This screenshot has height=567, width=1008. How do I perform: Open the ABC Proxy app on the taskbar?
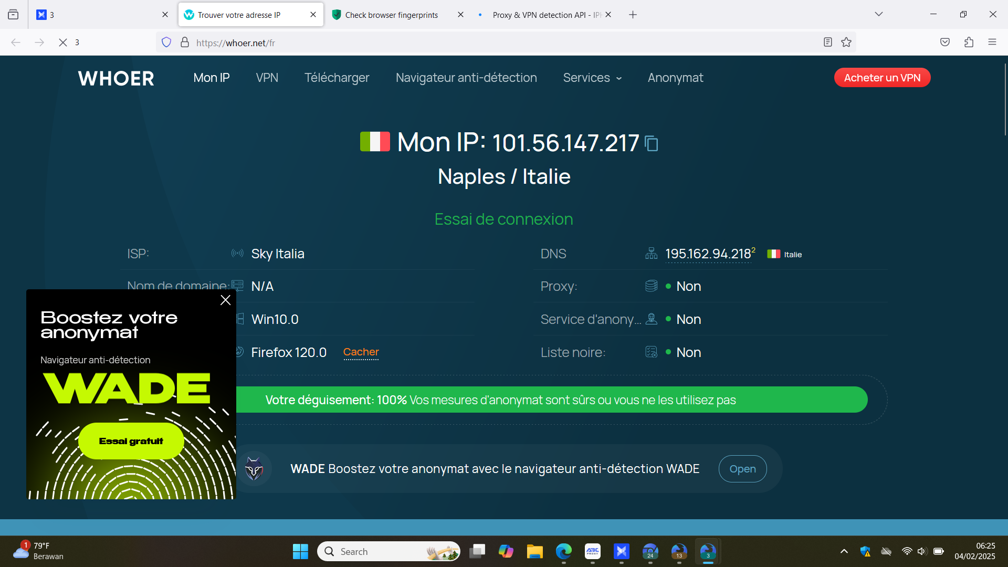[593, 551]
